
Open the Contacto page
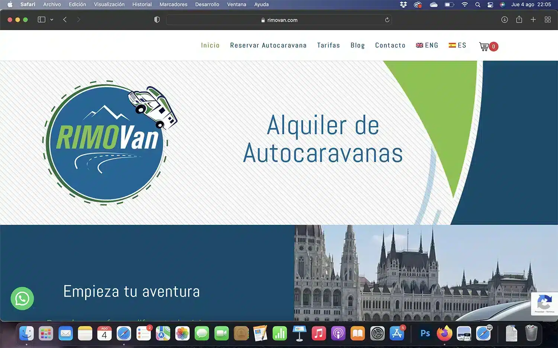point(390,45)
